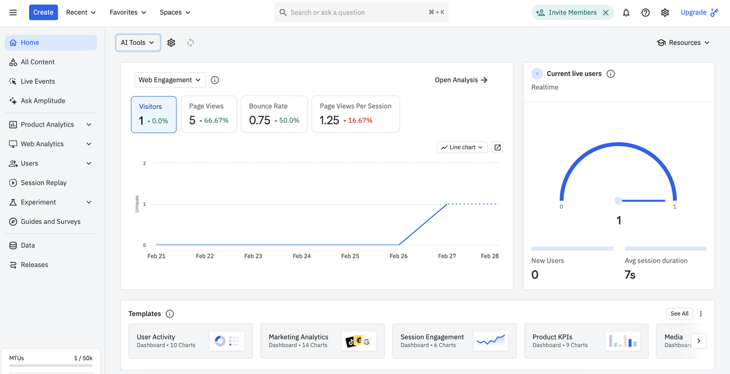Open the notifications bell
The height and width of the screenshot is (374, 730).
[x=626, y=12]
